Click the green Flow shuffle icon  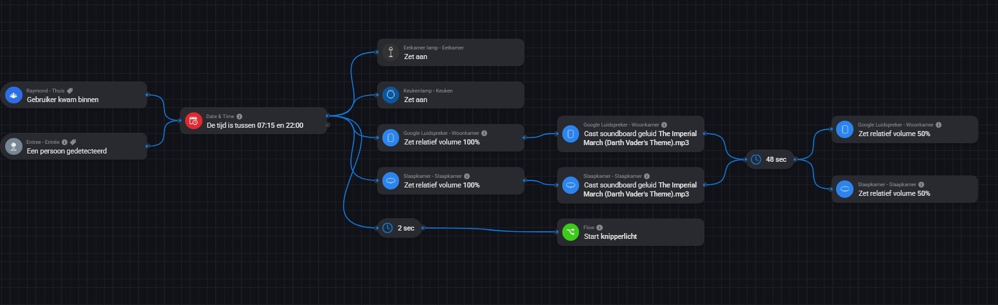pos(570,232)
